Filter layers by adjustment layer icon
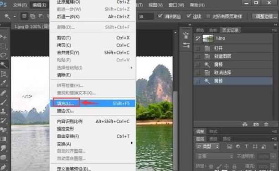The height and width of the screenshot is (171, 279). pyautogui.click(x=238, y=146)
